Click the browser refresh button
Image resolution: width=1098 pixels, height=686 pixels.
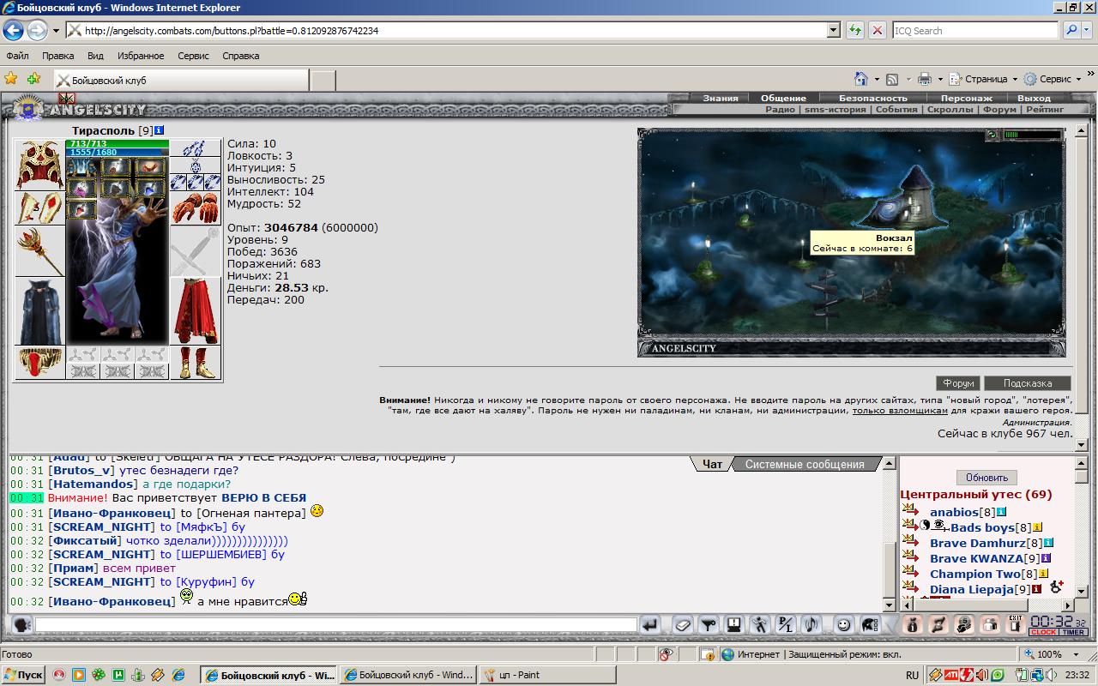pyautogui.click(x=854, y=30)
